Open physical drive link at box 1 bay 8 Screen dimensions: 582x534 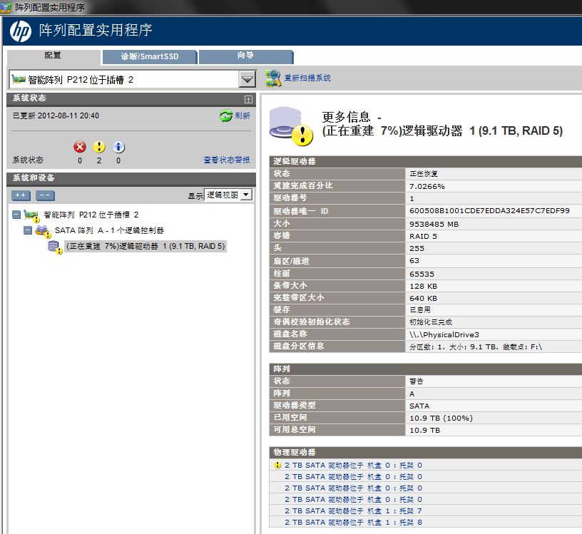pyautogui.click(x=353, y=522)
